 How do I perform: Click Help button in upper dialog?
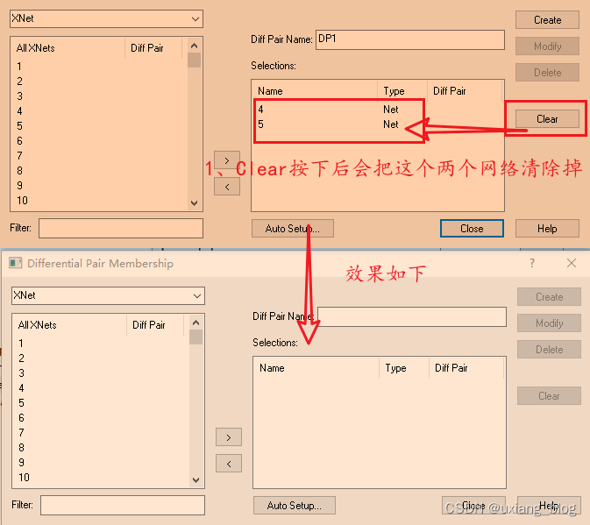pyautogui.click(x=547, y=228)
